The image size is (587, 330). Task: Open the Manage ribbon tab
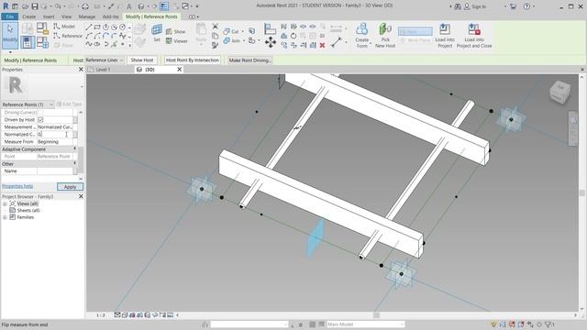tap(87, 16)
